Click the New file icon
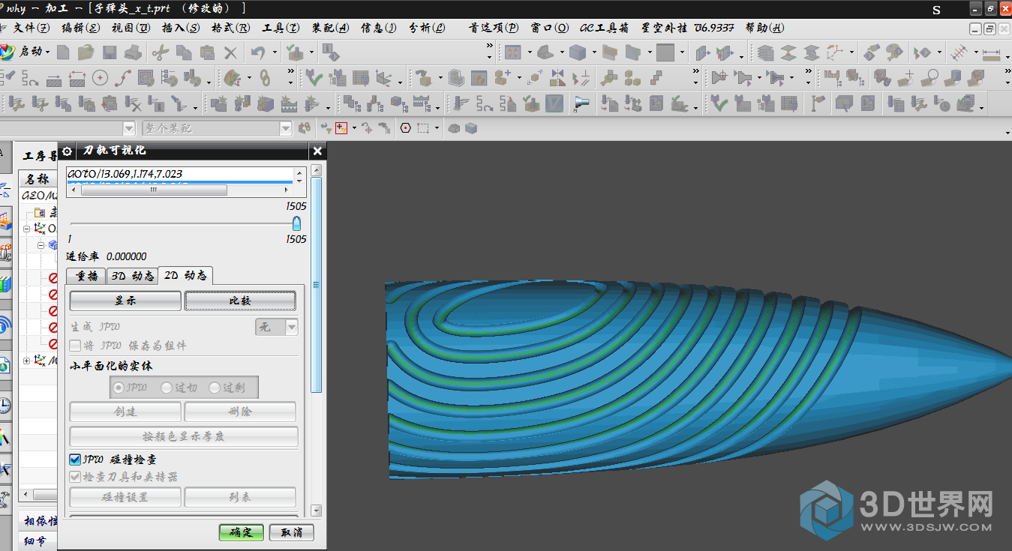 (x=63, y=52)
